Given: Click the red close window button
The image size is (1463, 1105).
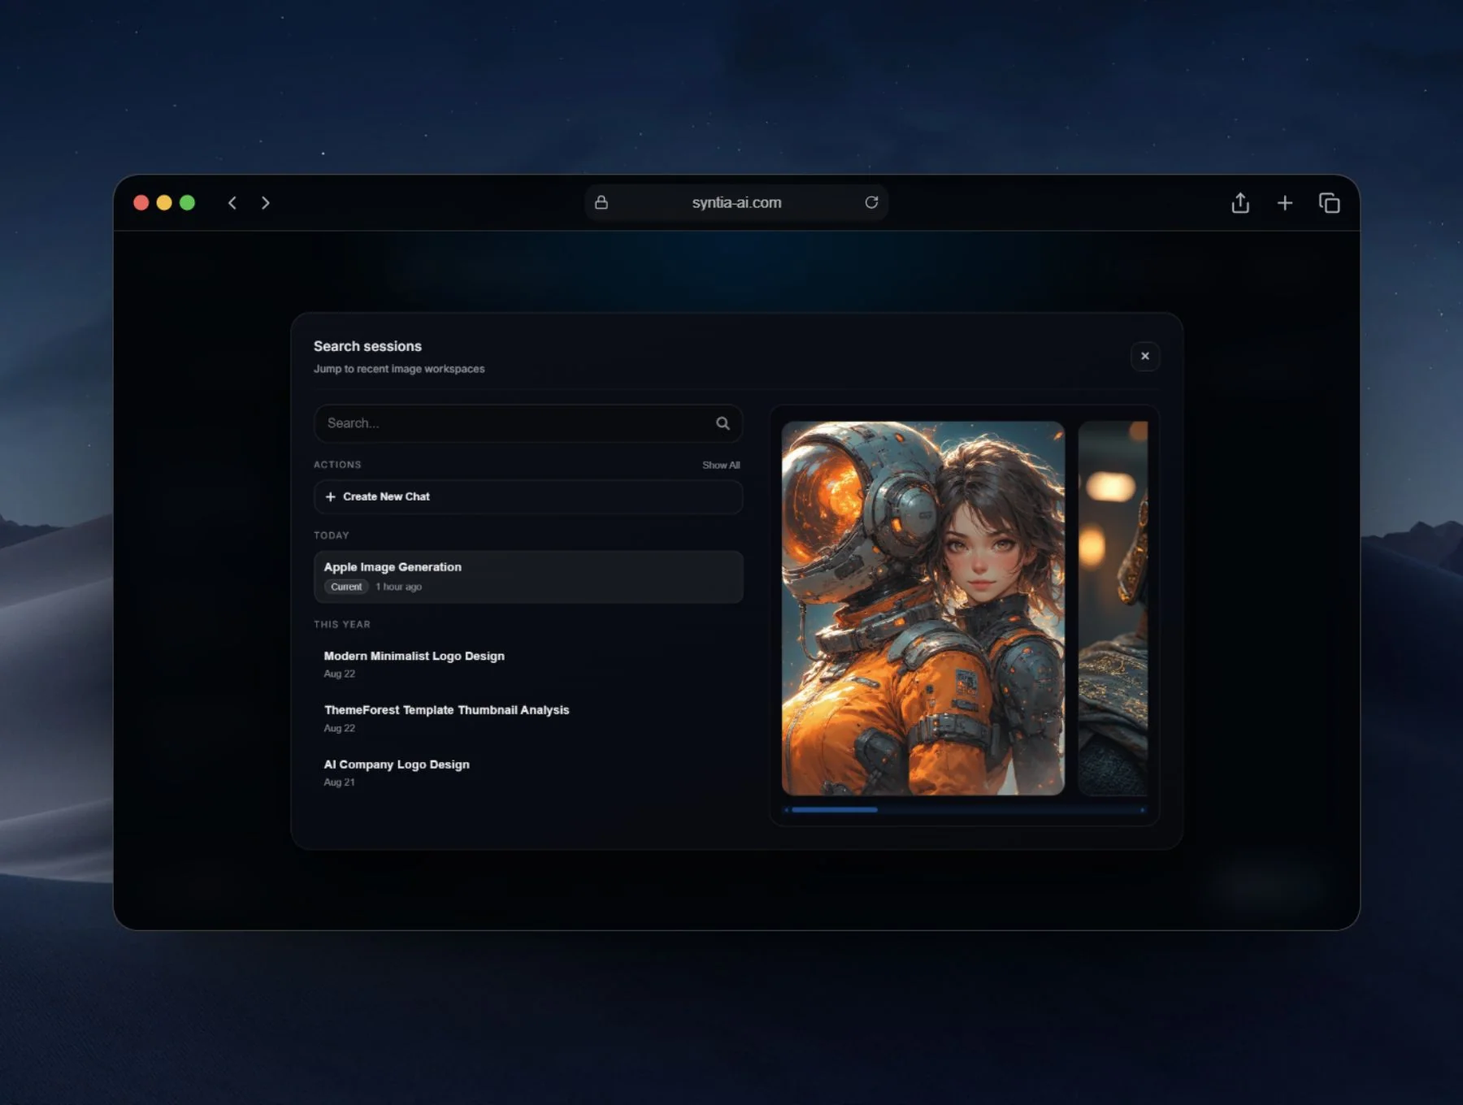Looking at the screenshot, I should (141, 202).
